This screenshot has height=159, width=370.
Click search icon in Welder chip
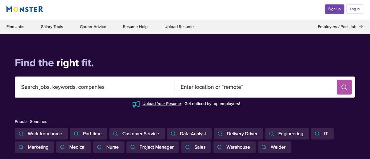tap(264, 147)
